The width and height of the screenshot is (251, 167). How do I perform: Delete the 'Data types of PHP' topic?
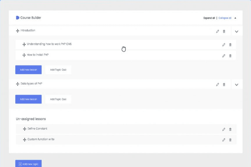tap(224, 84)
